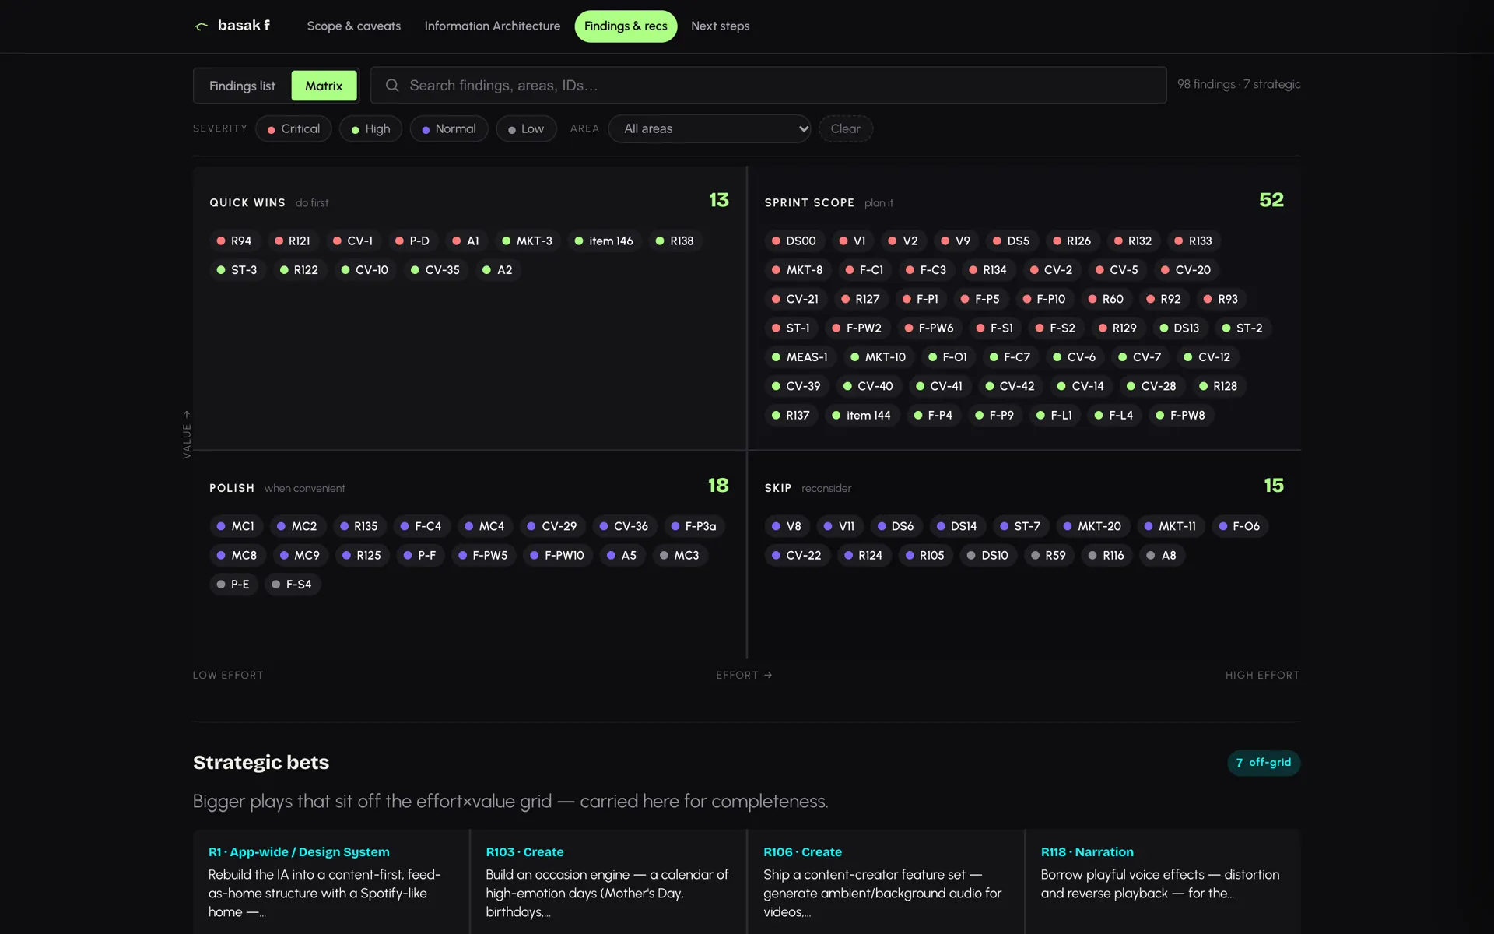Open the CV-22 finding chip

797,556
